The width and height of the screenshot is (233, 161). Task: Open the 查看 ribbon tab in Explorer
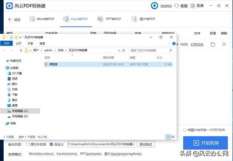[x=42, y=44]
